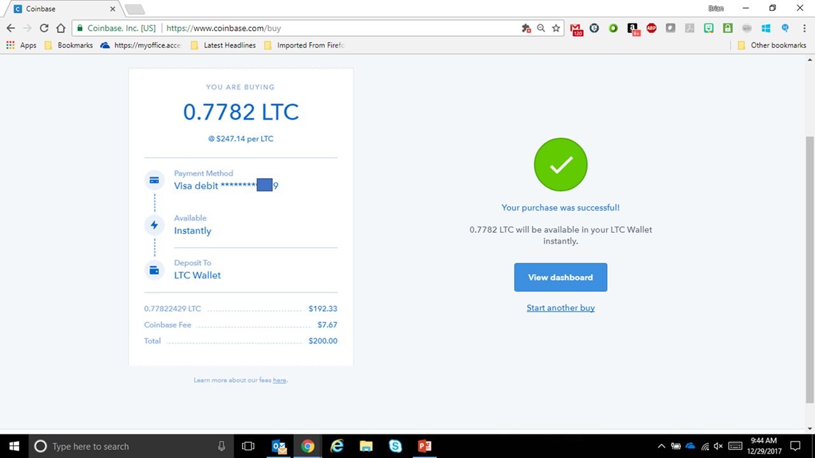
Task: Click the 'LTC Wallet' deposit text
Action: [197, 275]
